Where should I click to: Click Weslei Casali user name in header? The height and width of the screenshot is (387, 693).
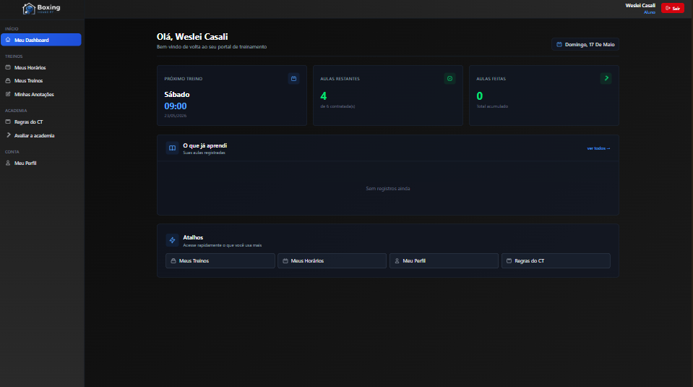pos(640,5)
